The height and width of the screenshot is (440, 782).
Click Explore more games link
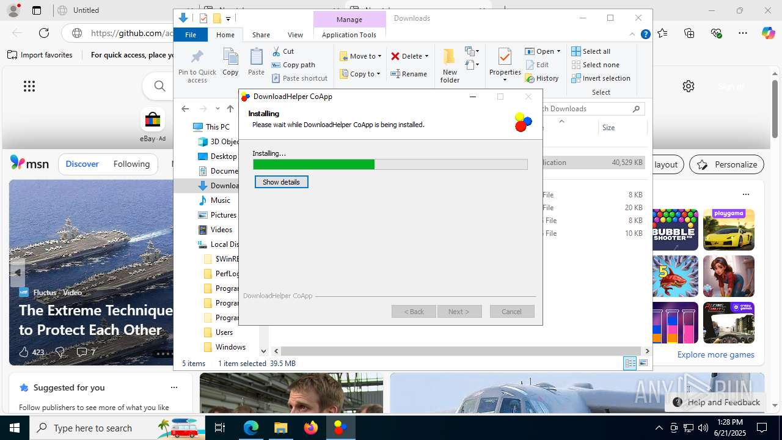[716, 354]
